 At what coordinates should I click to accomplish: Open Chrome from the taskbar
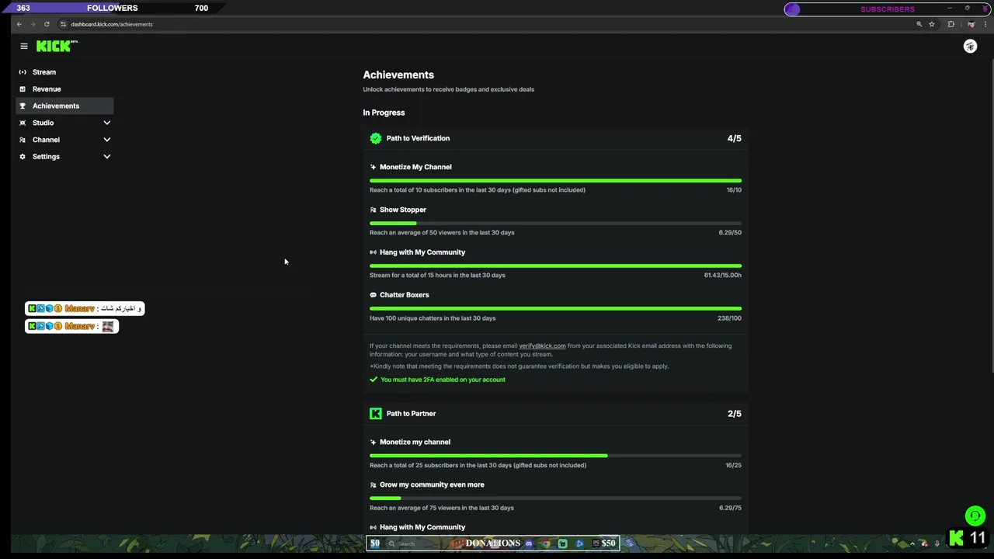click(x=546, y=543)
